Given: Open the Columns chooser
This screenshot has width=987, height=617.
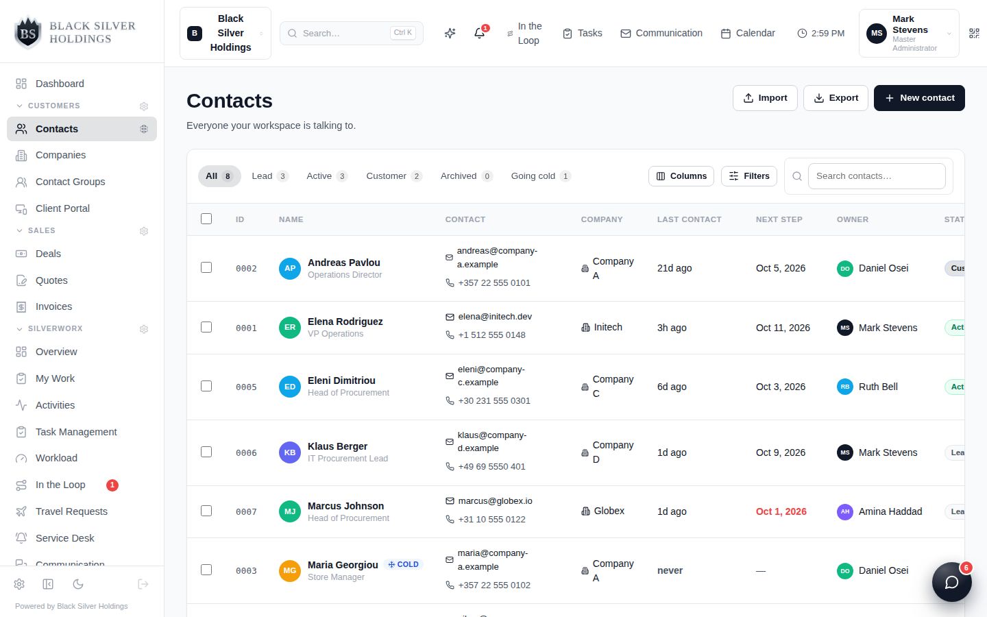Looking at the screenshot, I should point(681,176).
